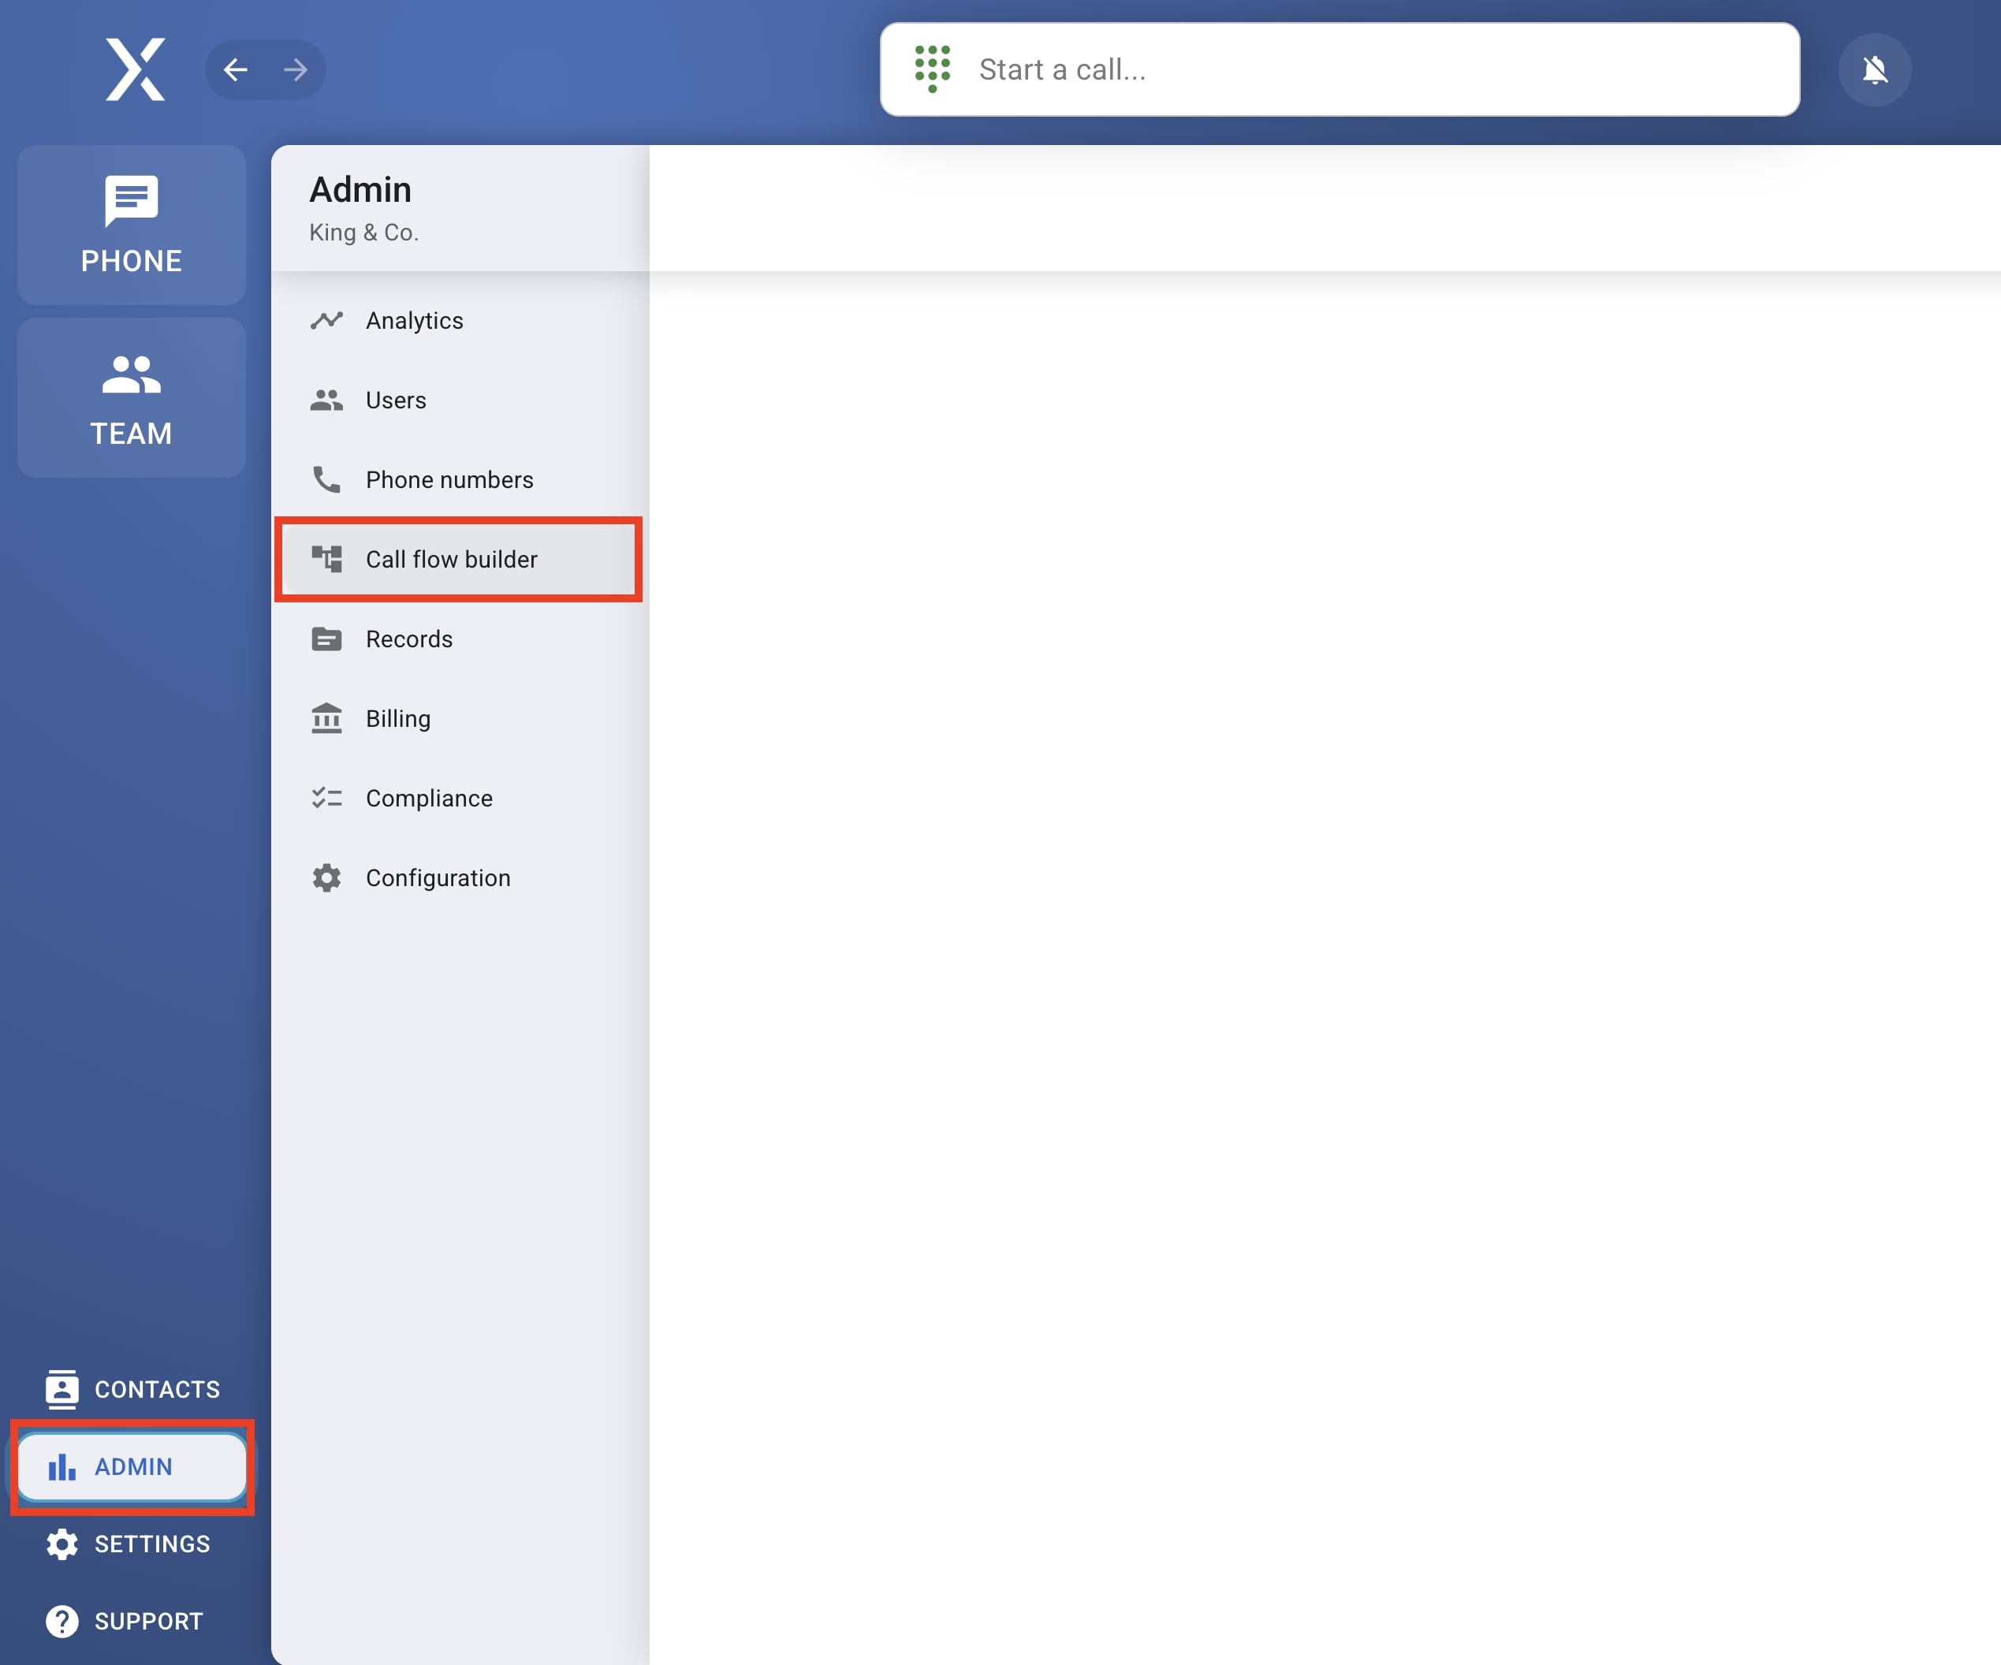Image resolution: width=2001 pixels, height=1665 pixels.
Task: Click the Billing bank icon
Action: [327, 719]
